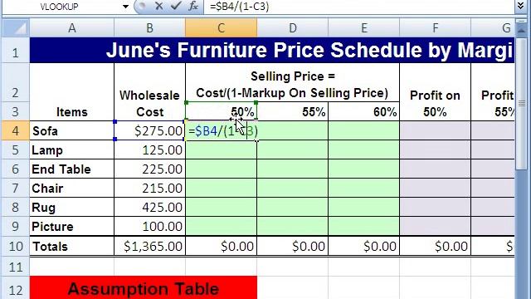The image size is (531, 299).
Task: Click the 125.00 cost cell
Action: coord(149,149)
